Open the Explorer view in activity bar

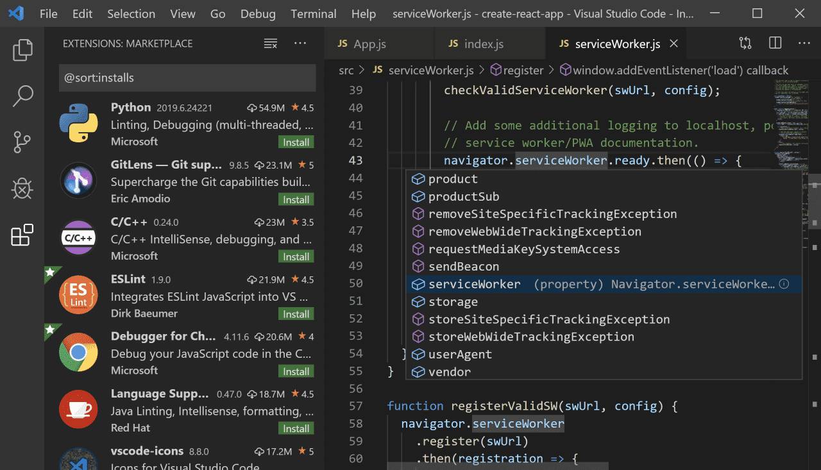(x=22, y=49)
